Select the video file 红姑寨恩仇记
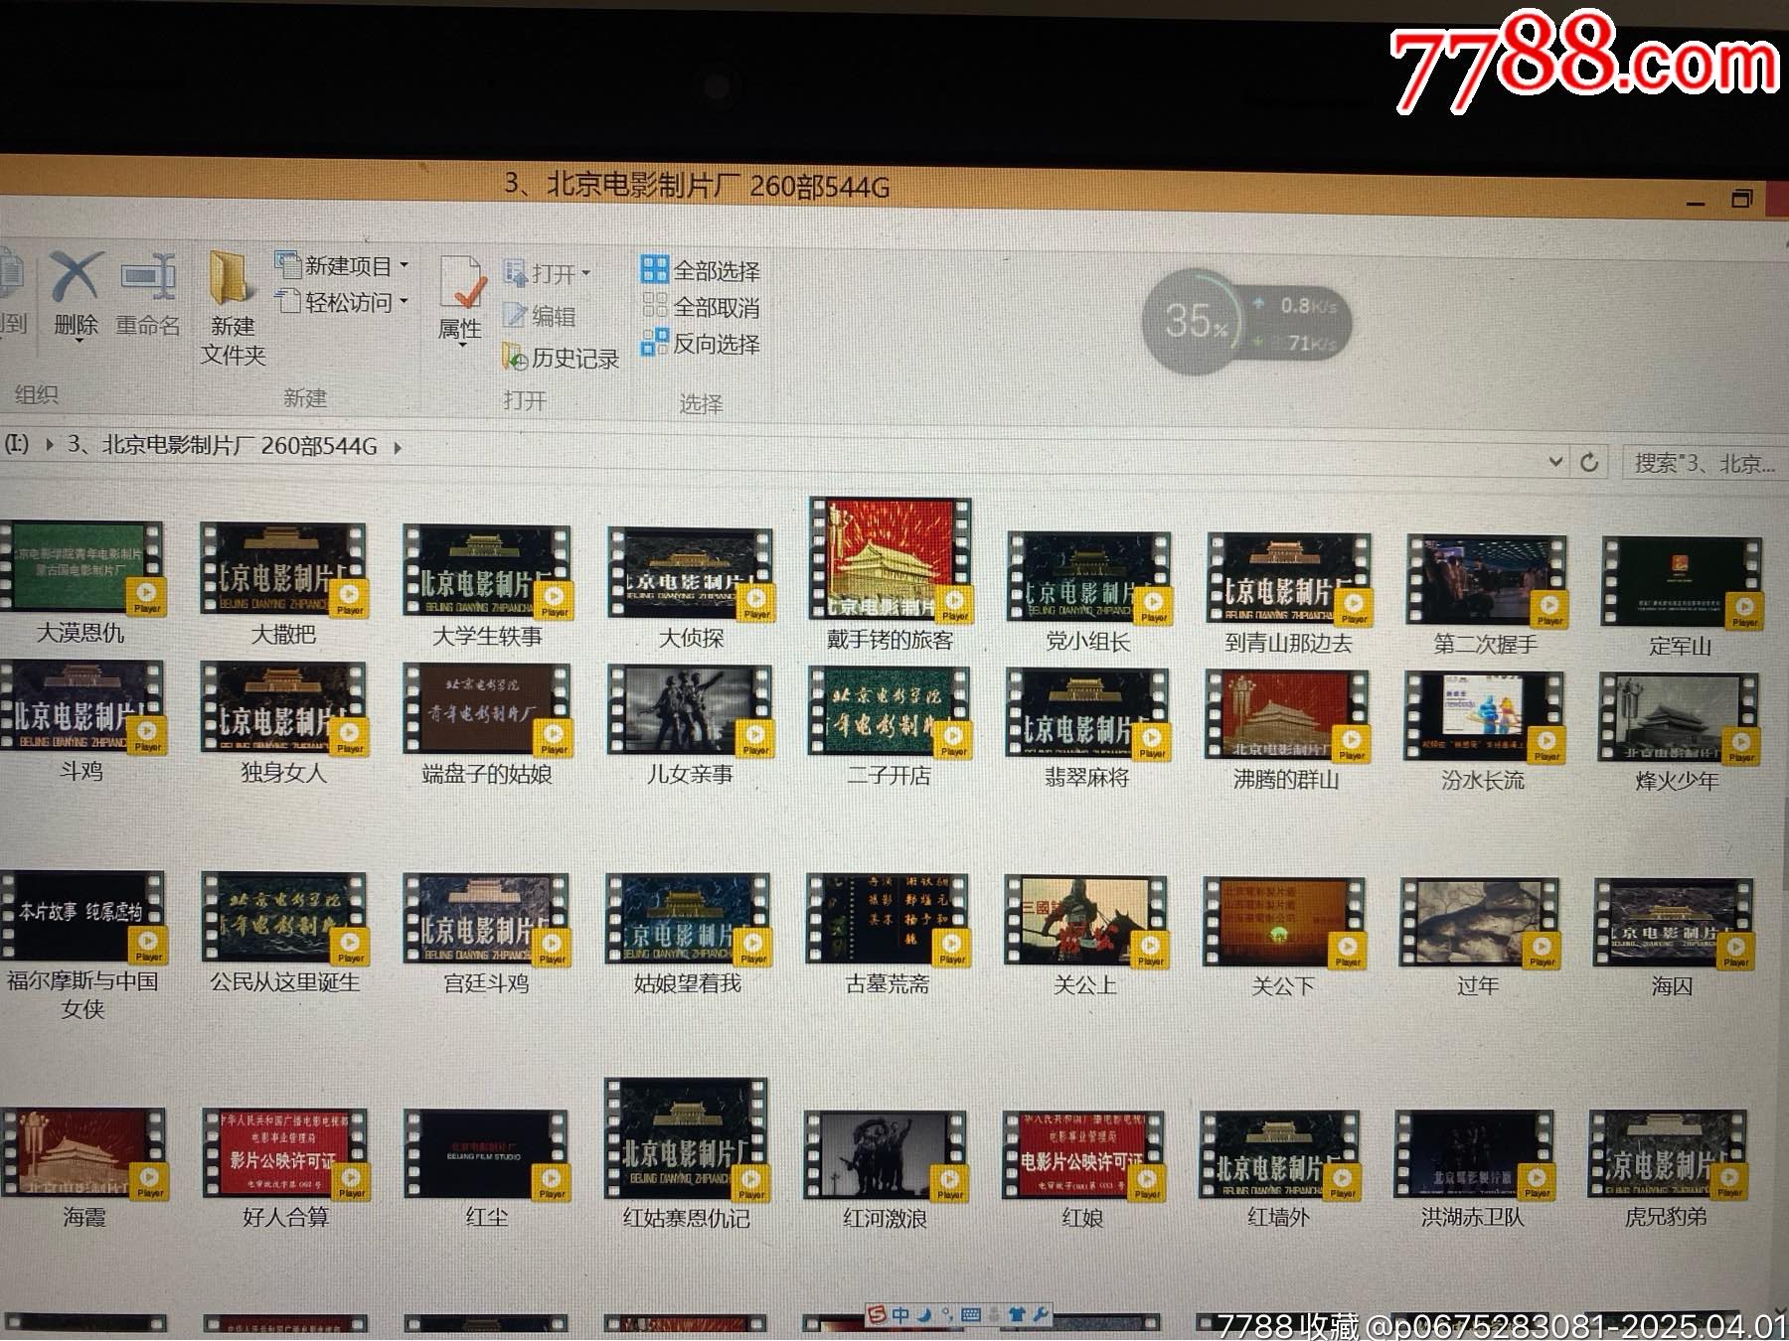1789x1341 pixels. tap(686, 1156)
